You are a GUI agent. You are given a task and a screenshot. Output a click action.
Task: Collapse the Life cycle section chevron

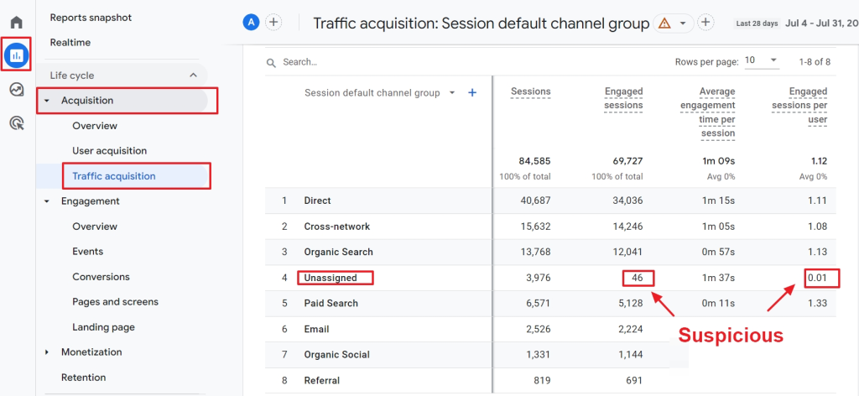coord(193,76)
